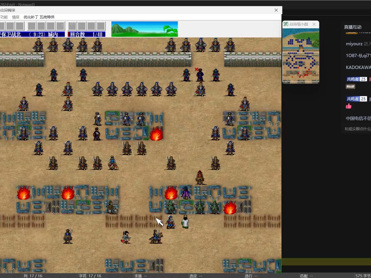Click the miyourz username in chat
This screenshot has height=278, width=371.
click(x=354, y=44)
